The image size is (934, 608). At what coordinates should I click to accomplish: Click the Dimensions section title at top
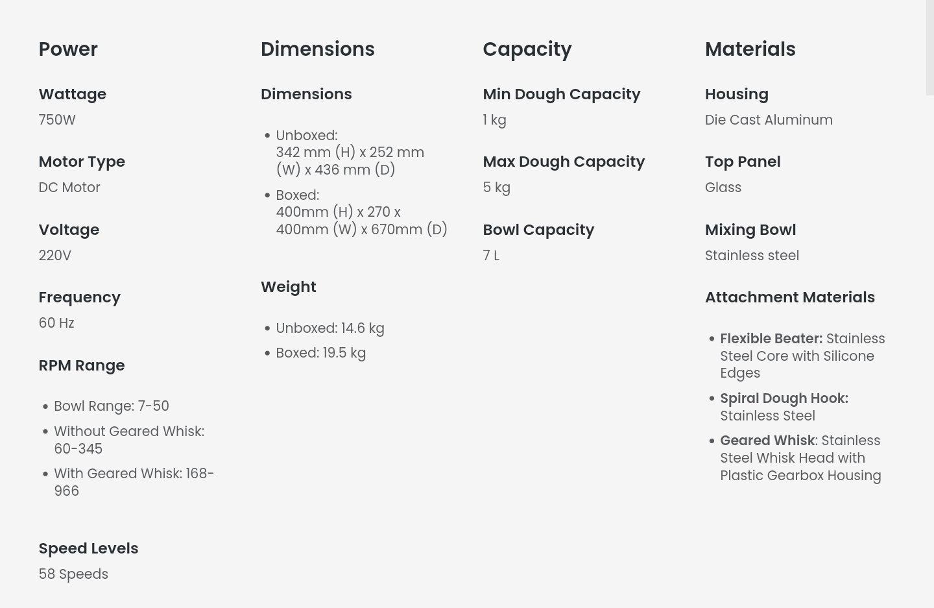coord(317,49)
